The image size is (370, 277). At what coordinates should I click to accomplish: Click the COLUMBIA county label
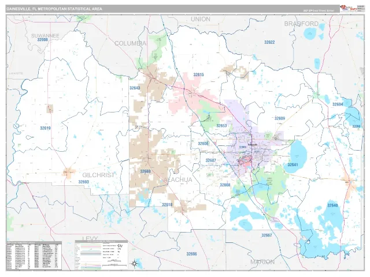[x=130, y=43]
